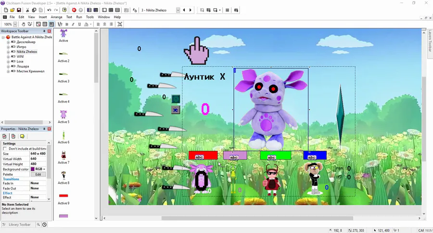This screenshot has height=233, width=433.
Task: Expand the WIN! frame node
Action: (8, 57)
